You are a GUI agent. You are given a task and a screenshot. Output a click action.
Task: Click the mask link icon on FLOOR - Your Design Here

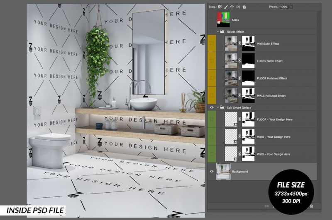[239, 119]
